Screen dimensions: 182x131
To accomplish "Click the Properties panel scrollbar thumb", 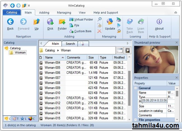I will tap(177, 93).
